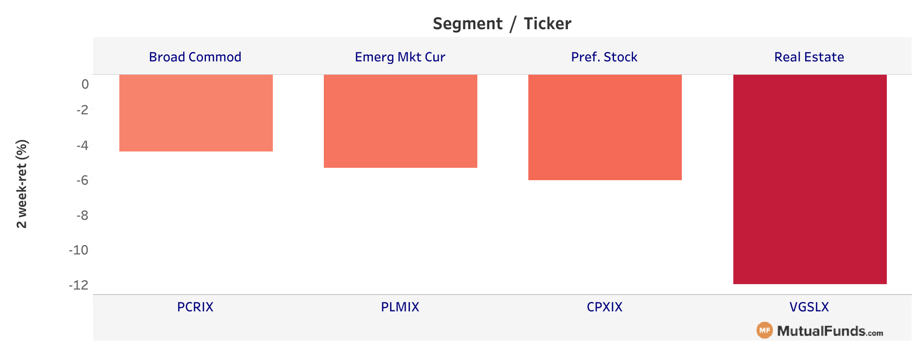The height and width of the screenshot is (348, 919).
Task: Click the -10 axis tick label
Action: pyautogui.click(x=79, y=250)
